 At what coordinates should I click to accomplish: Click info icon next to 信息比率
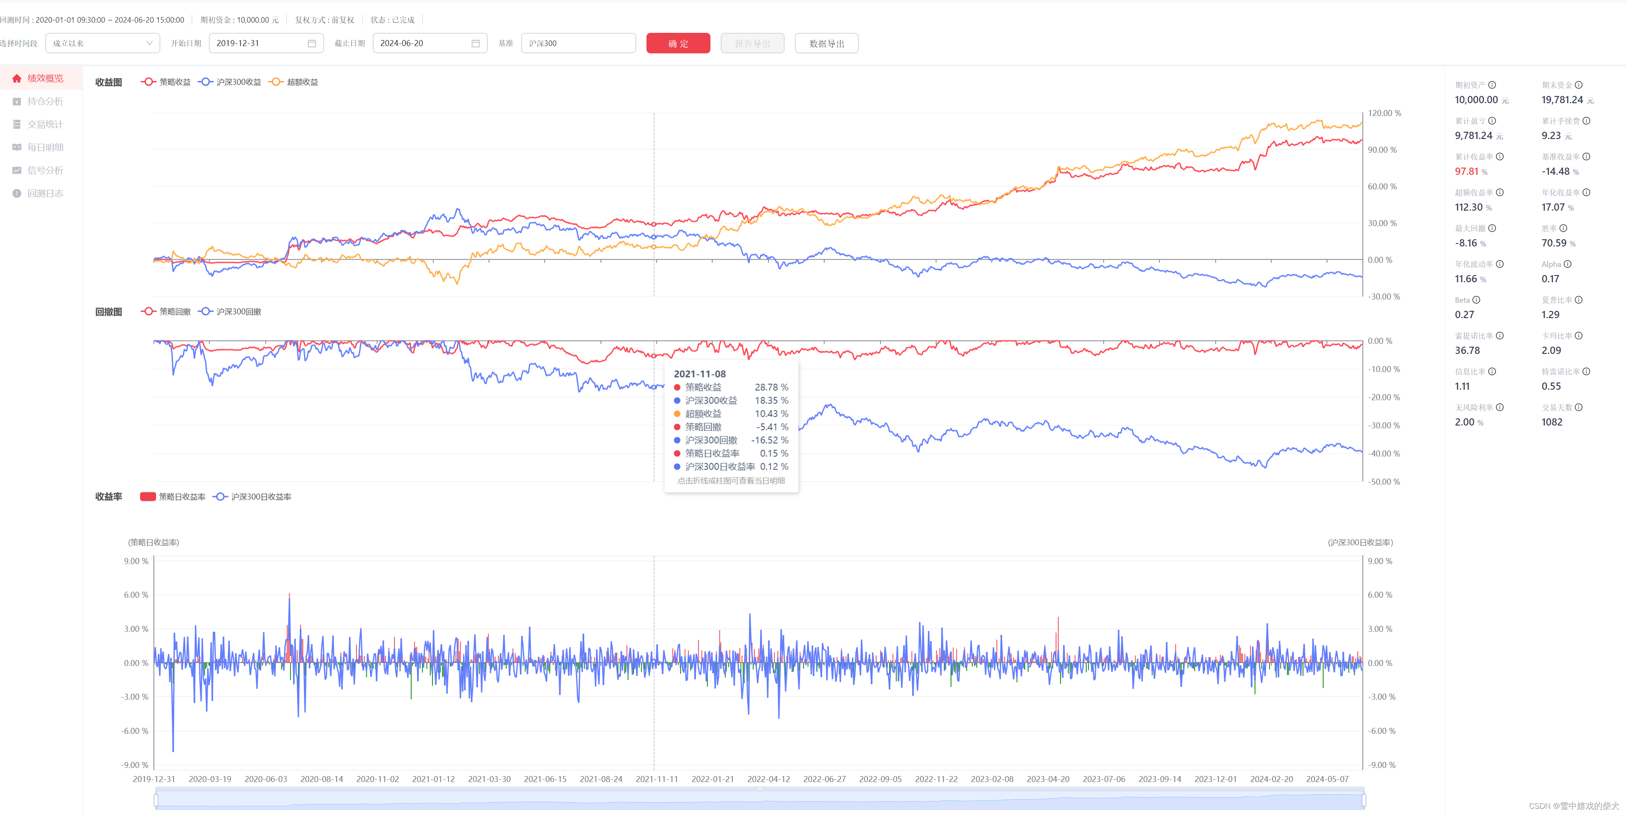point(1492,372)
